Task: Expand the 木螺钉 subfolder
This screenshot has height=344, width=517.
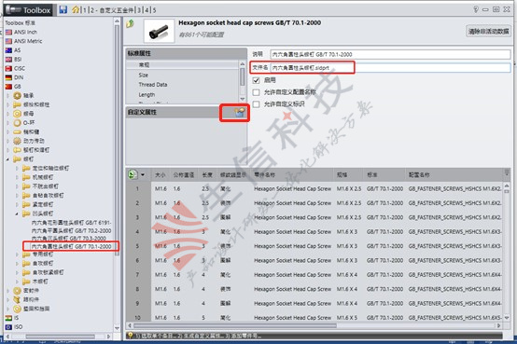Action: (17, 282)
